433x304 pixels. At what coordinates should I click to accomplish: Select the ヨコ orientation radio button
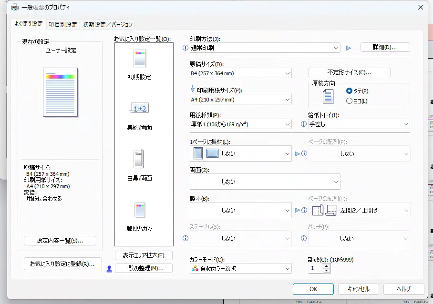point(350,101)
